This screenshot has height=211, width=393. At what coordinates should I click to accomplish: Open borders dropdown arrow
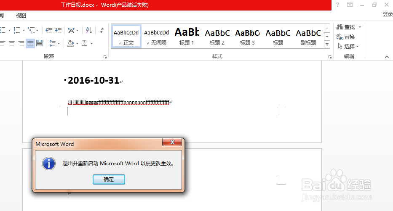click(91, 43)
